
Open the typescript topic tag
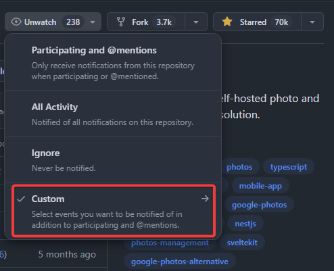[289, 167]
